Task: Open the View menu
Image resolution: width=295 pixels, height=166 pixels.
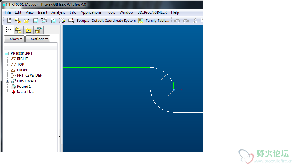Action: pyautogui.click(x=29, y=13)
